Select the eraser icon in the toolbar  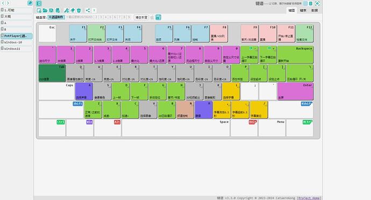73,10
